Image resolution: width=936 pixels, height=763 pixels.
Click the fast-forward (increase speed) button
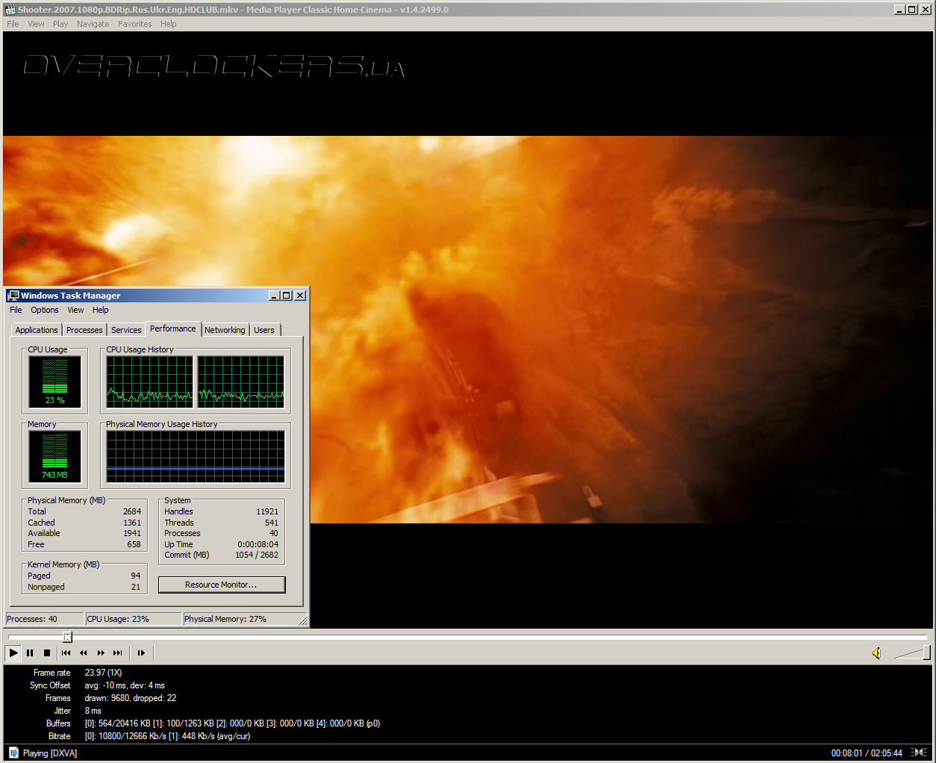click(101, 653)
